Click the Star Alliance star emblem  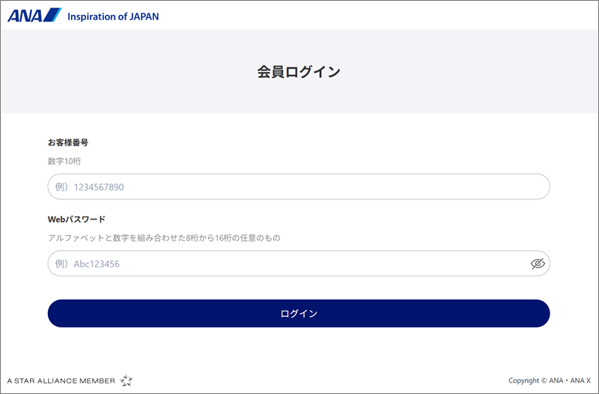coord(126,381)
